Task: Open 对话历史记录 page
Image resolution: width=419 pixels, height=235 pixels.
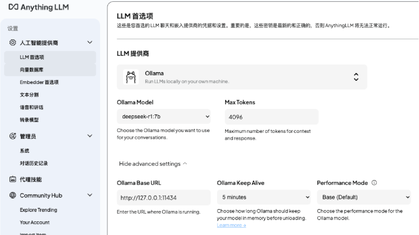Action: pyautogui.click(x=34, y=163)
